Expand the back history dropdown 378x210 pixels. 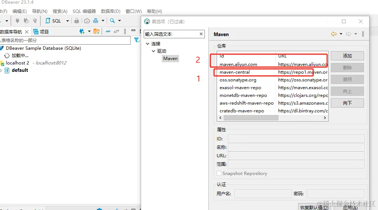(x=341, y=34)
